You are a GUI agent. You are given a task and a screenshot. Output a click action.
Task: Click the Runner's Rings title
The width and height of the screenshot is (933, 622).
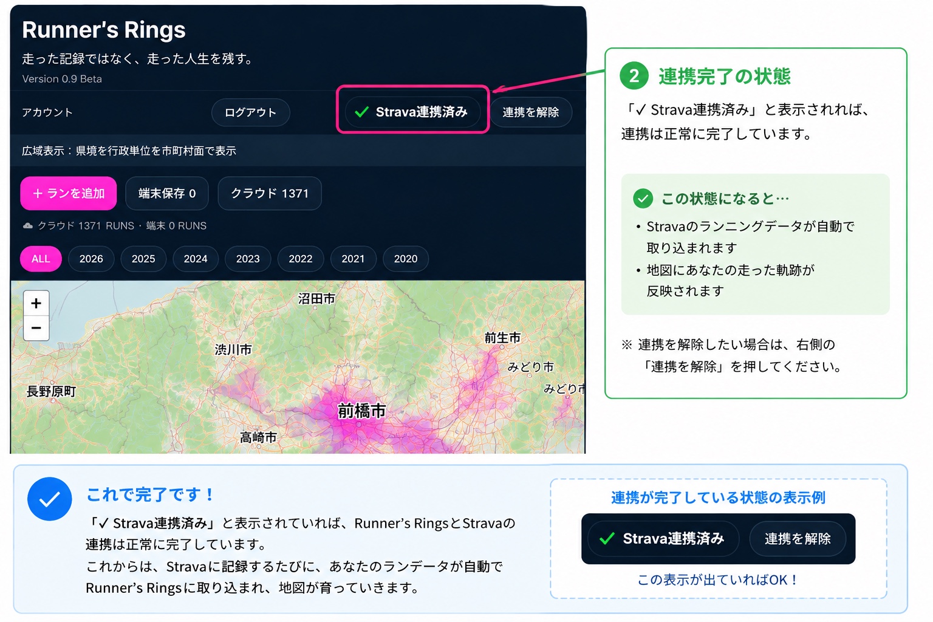pos(104,30)
